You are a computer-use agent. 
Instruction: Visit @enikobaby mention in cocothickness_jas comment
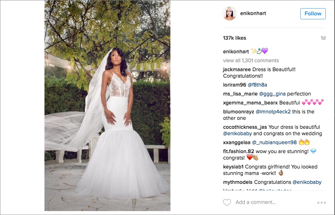coord(237,133)
